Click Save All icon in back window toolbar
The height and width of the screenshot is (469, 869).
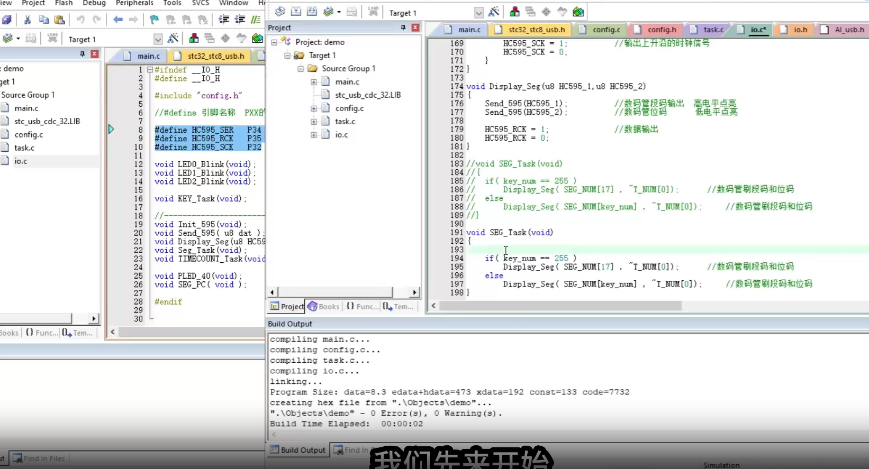[6, 20]
